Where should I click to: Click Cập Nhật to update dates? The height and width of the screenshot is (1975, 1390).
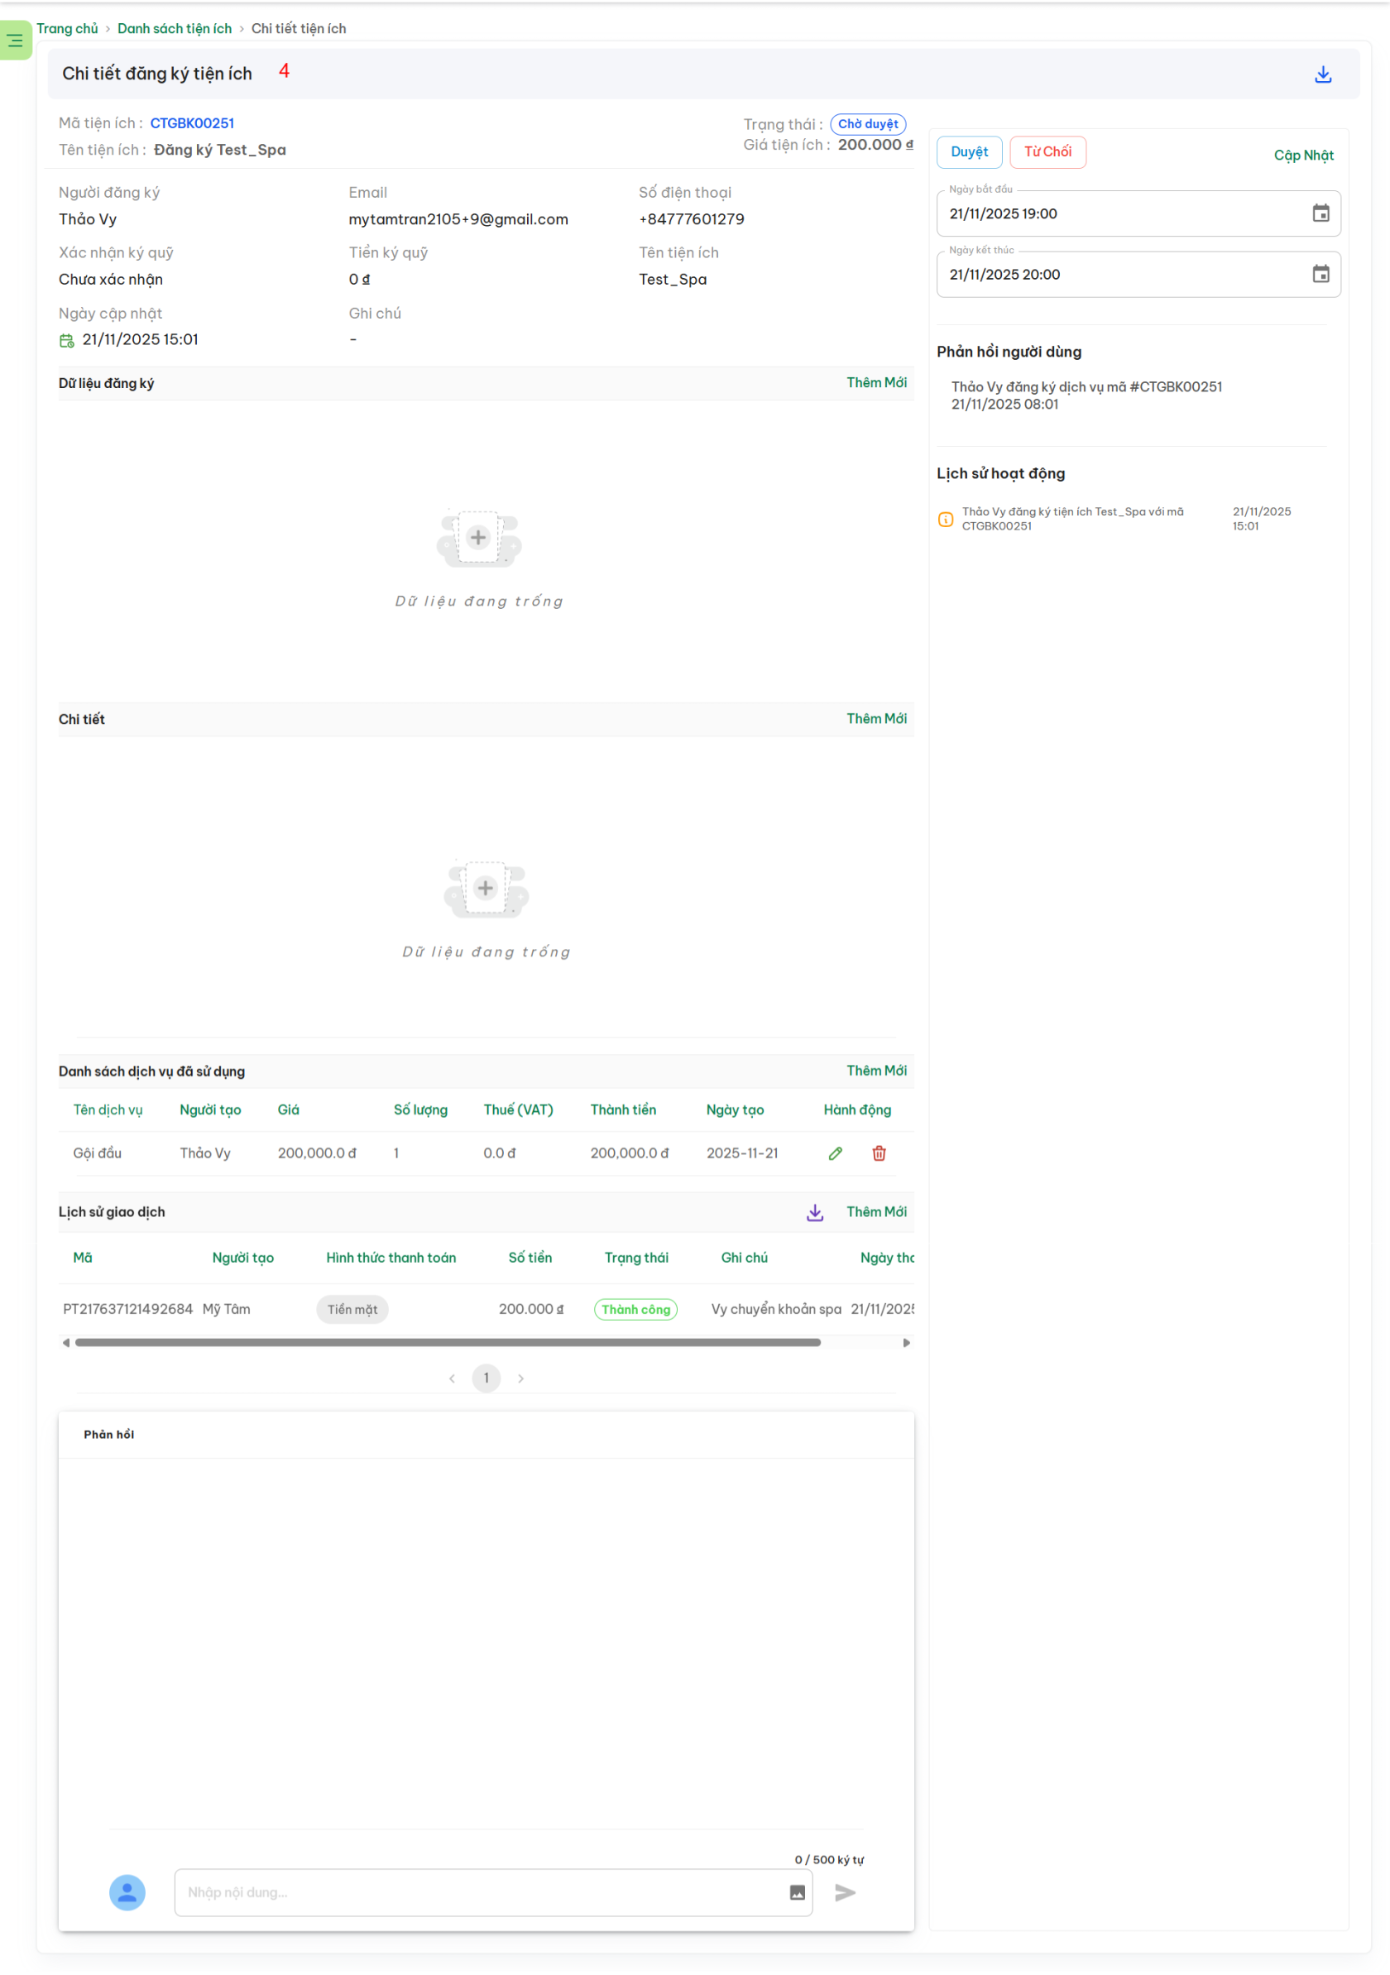(1302, 156)
